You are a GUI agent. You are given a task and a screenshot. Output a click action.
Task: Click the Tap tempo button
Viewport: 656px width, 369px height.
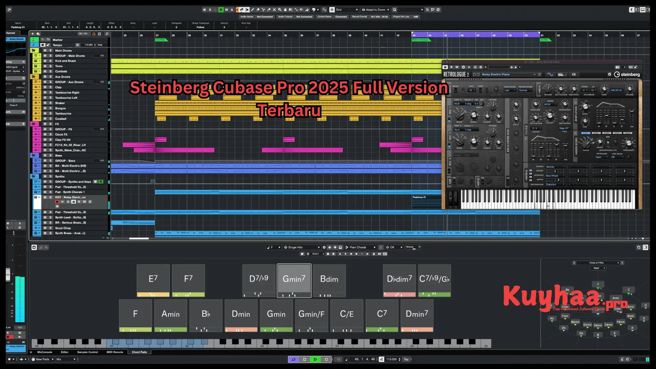406,359
